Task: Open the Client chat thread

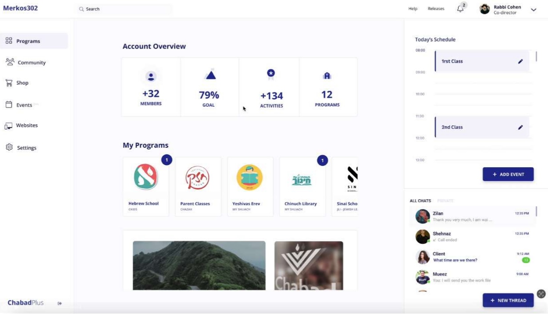Action: [472, 257]
